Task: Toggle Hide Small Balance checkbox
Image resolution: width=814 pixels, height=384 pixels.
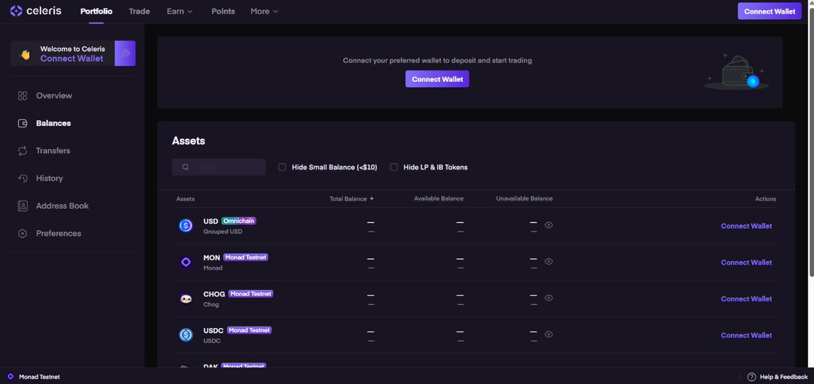Action: tap(282, 167)
